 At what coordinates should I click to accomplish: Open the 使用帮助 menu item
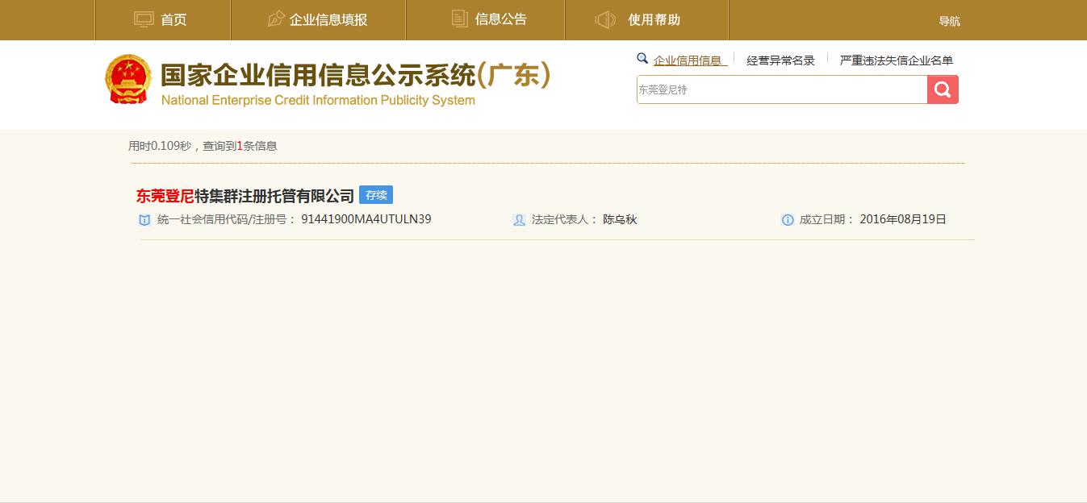(654, 20)
